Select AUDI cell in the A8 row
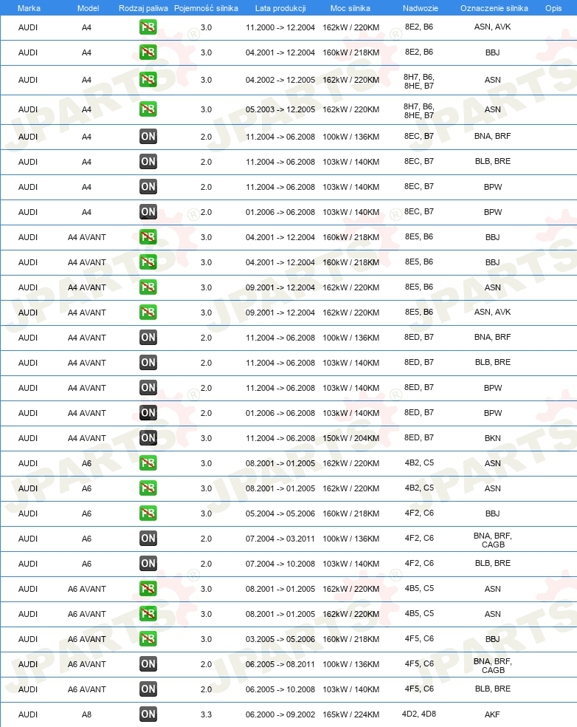 [x=28, y=714]
